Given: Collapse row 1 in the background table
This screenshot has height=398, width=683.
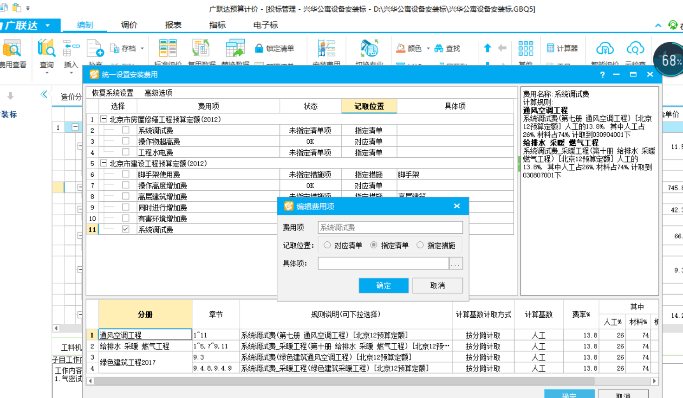Looking at the screenshot, I should (75, 127).
